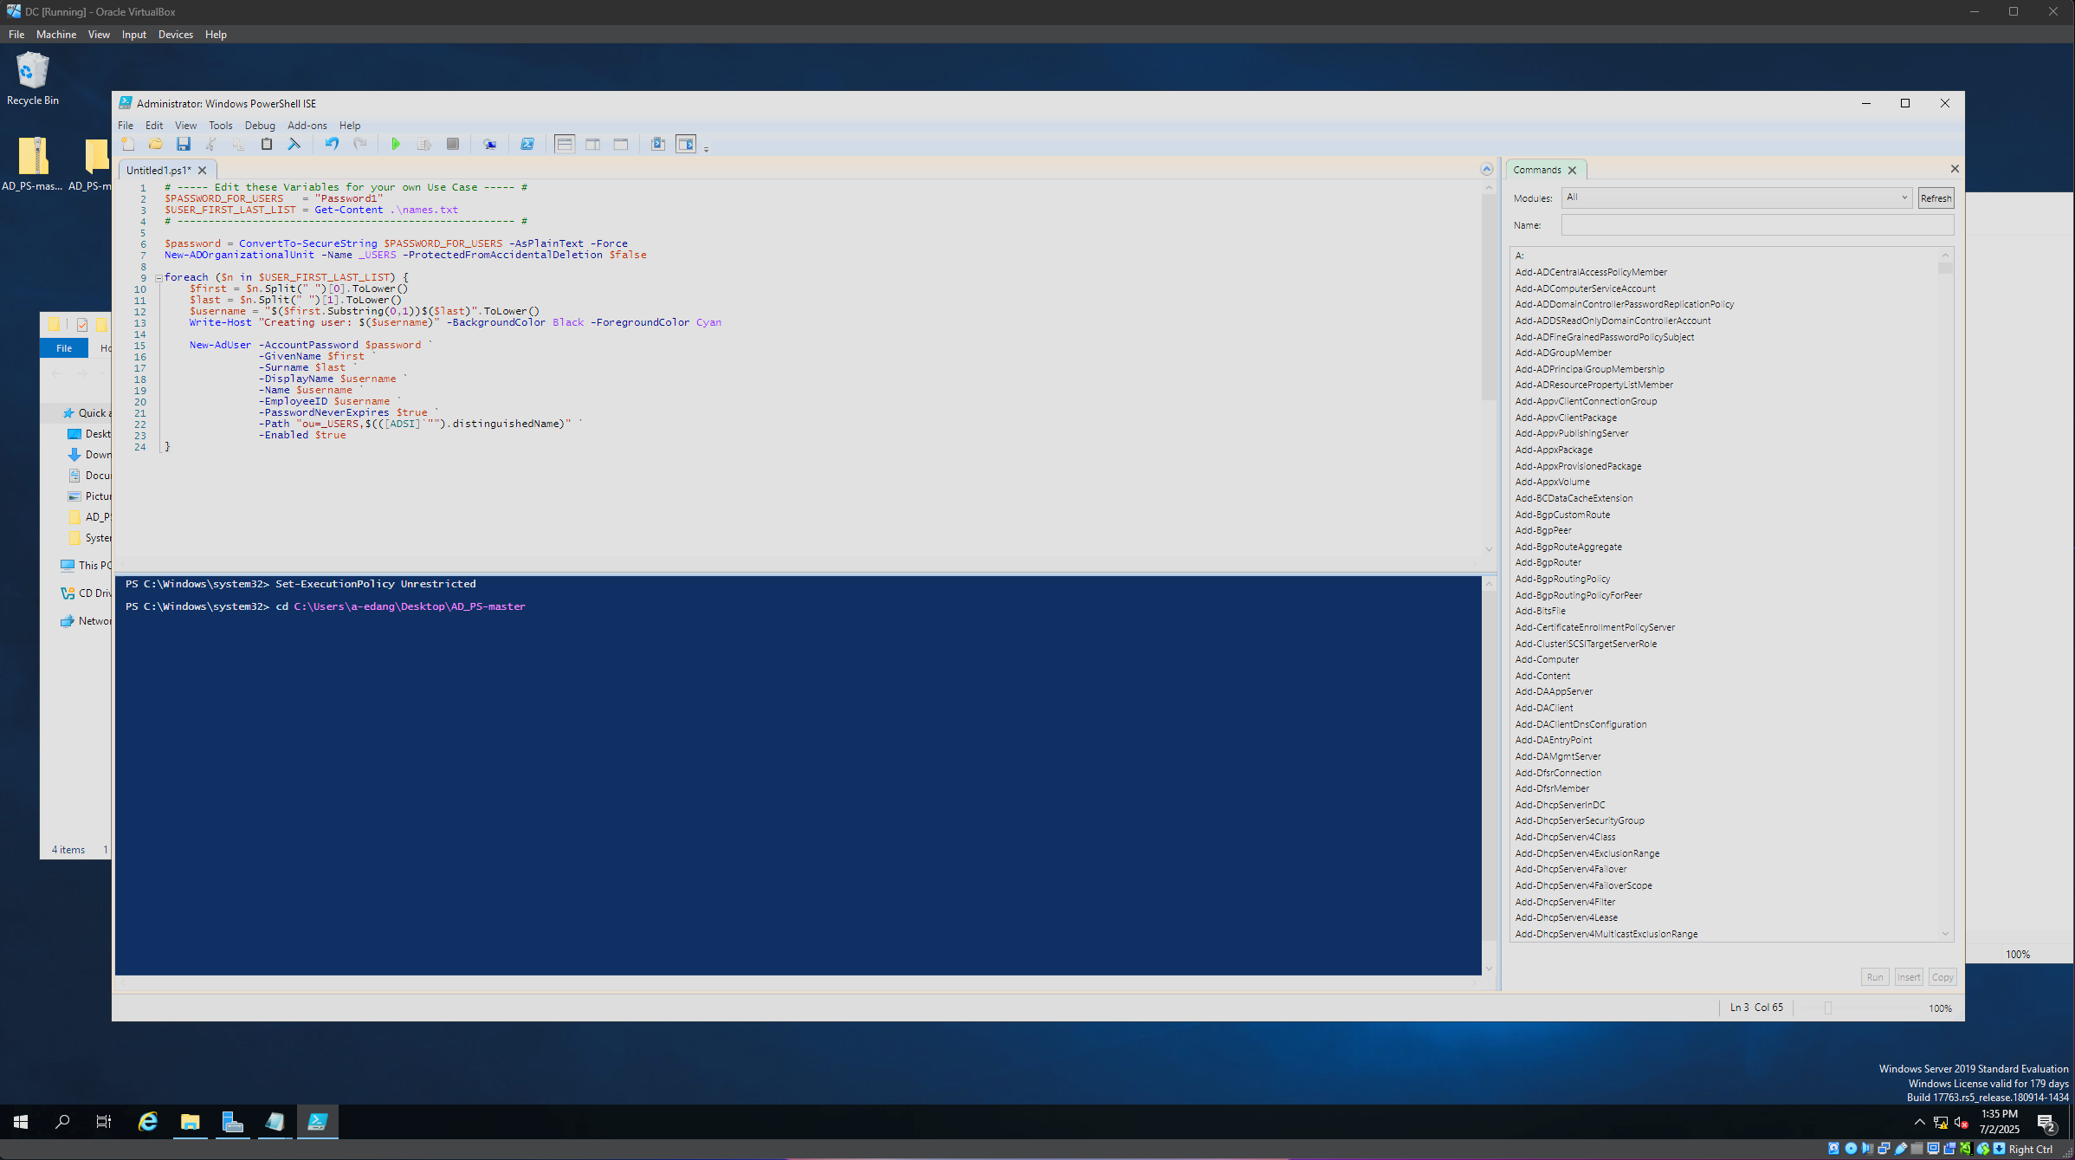Screen dimensions: 2075x1160
Task: Toggle the Show Command Add-on icon
Action: coord(686,144)
